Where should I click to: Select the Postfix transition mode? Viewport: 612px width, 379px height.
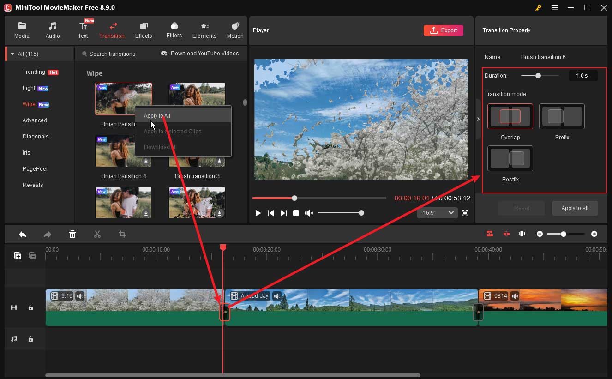click(x=510, y=158)
